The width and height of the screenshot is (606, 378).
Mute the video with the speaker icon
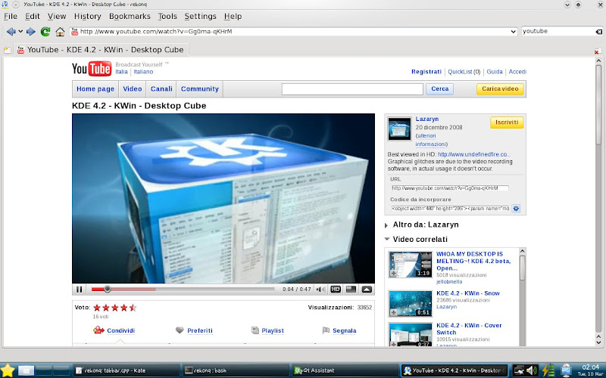tap(320, 290)
